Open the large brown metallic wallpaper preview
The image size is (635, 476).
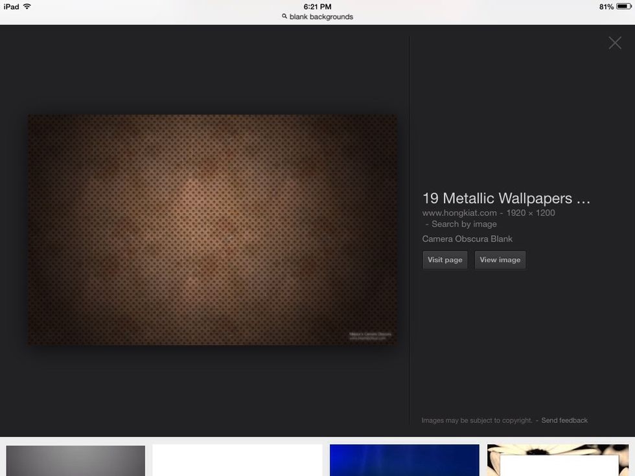tap(212, 230)
